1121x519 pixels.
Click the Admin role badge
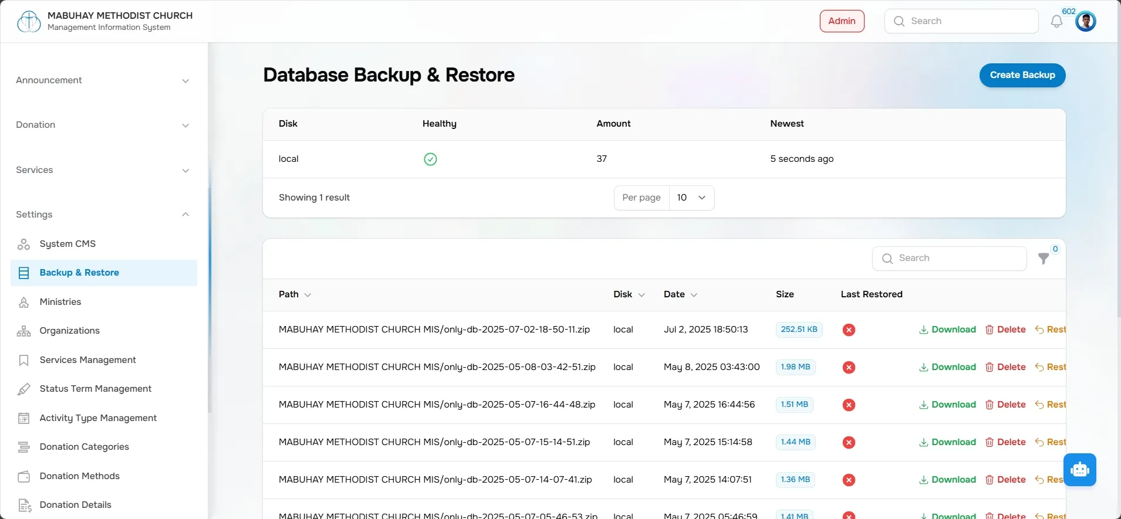pos(842,21)
